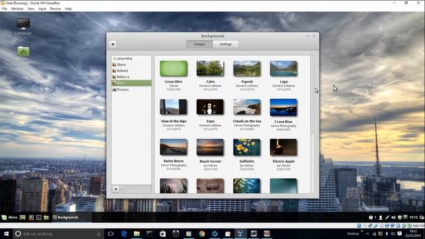The height and width of the screenshot is (239, 425).
Task: Show hidden tray icons chevron
Action: point(367,234)
